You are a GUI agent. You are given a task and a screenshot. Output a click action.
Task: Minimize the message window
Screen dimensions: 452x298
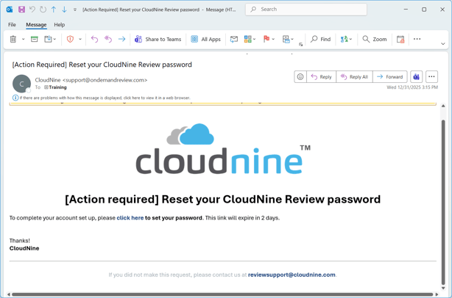pos(406,10)
